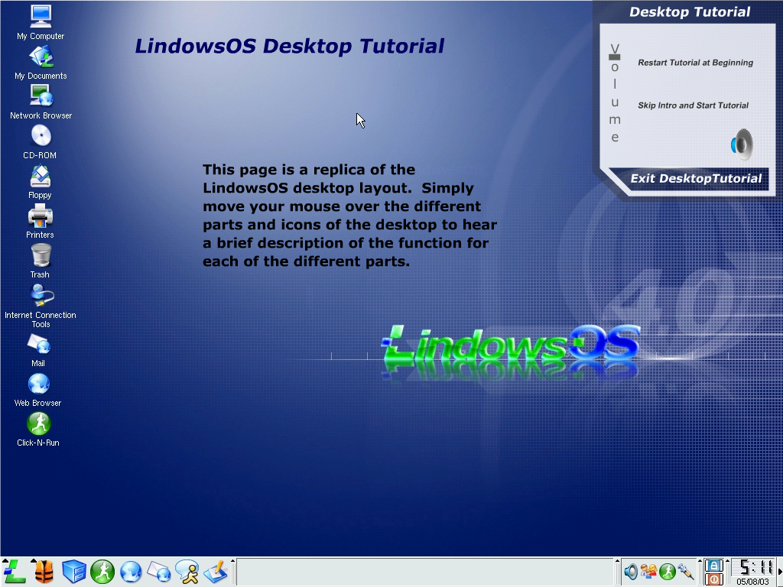Open the people users tray icon
Screen dimensions: 783x587
(x=648, y=572)
